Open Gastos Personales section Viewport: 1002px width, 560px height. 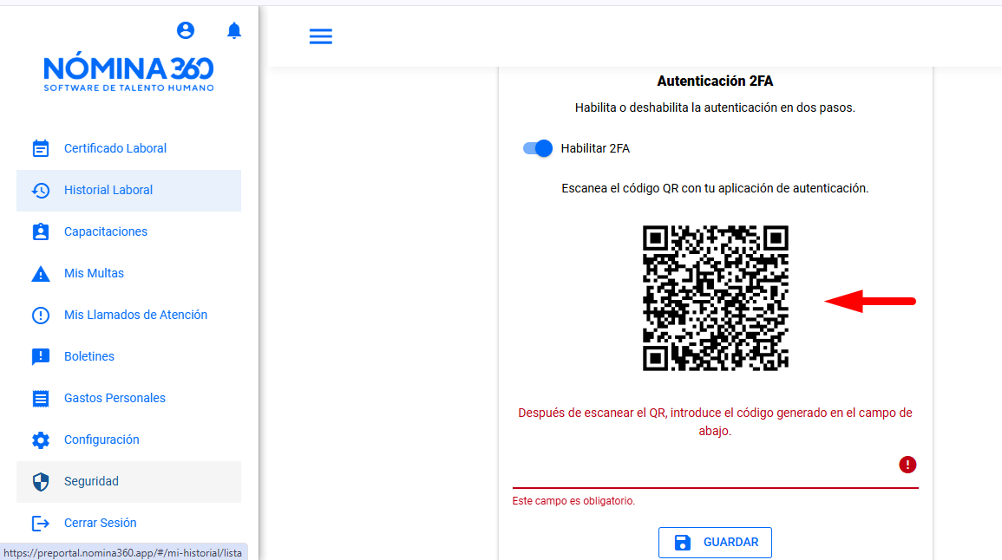point(128,398)
